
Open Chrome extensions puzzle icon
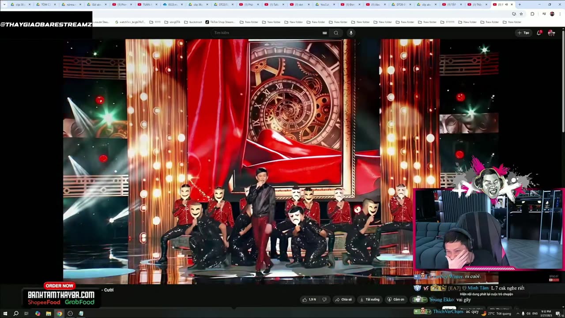532,14
